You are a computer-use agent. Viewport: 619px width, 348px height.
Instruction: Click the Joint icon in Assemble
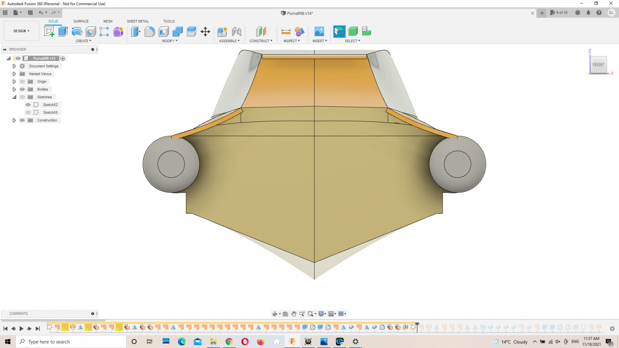pyautogui.click(x=236, y=32)
